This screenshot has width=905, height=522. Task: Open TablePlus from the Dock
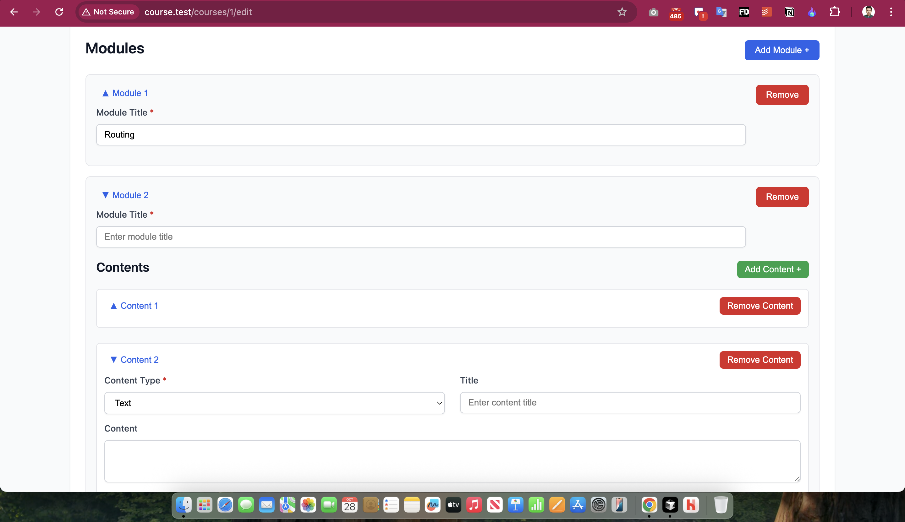670,505
